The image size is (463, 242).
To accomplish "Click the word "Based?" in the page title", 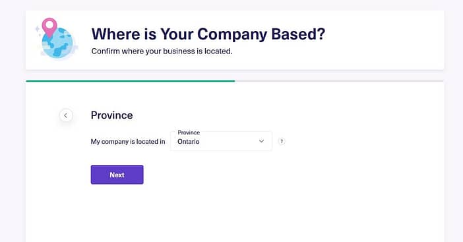I will pyautogui.click(x=298, y=34).
